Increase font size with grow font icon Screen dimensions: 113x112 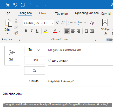tap(57, 23)
